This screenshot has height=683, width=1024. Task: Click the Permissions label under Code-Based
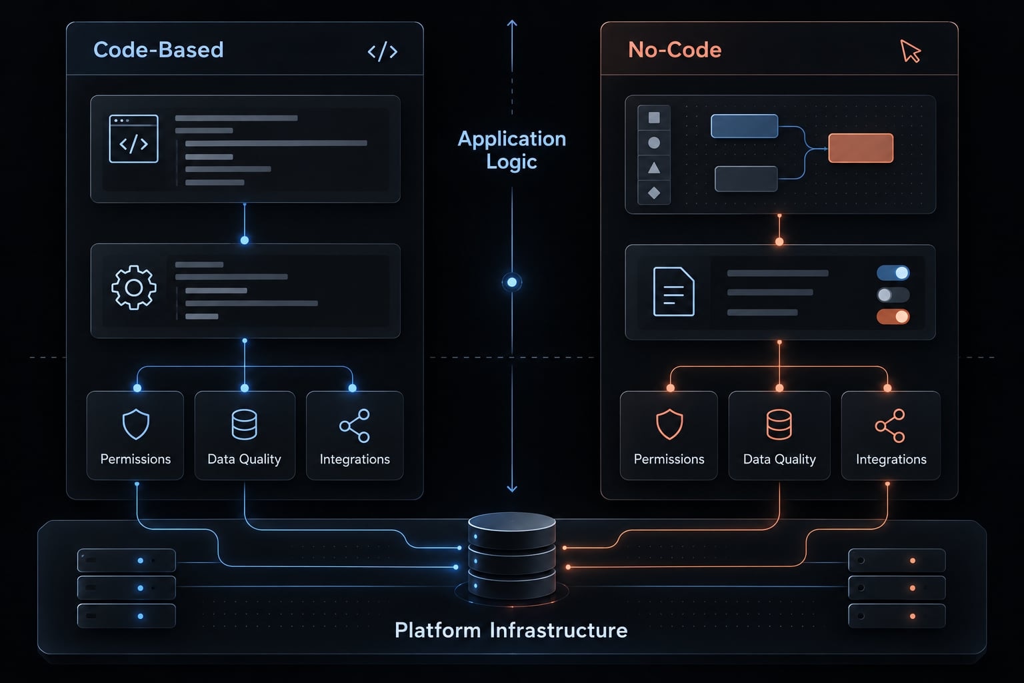135,459
